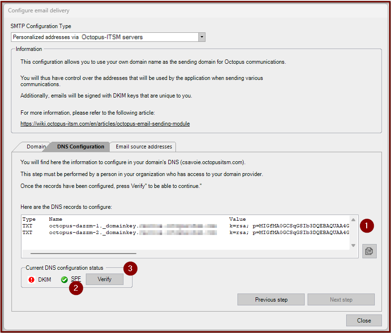Click the red DKIM error status icon
The height and width of the screenshot is (333, 391).
coord(31,279)
